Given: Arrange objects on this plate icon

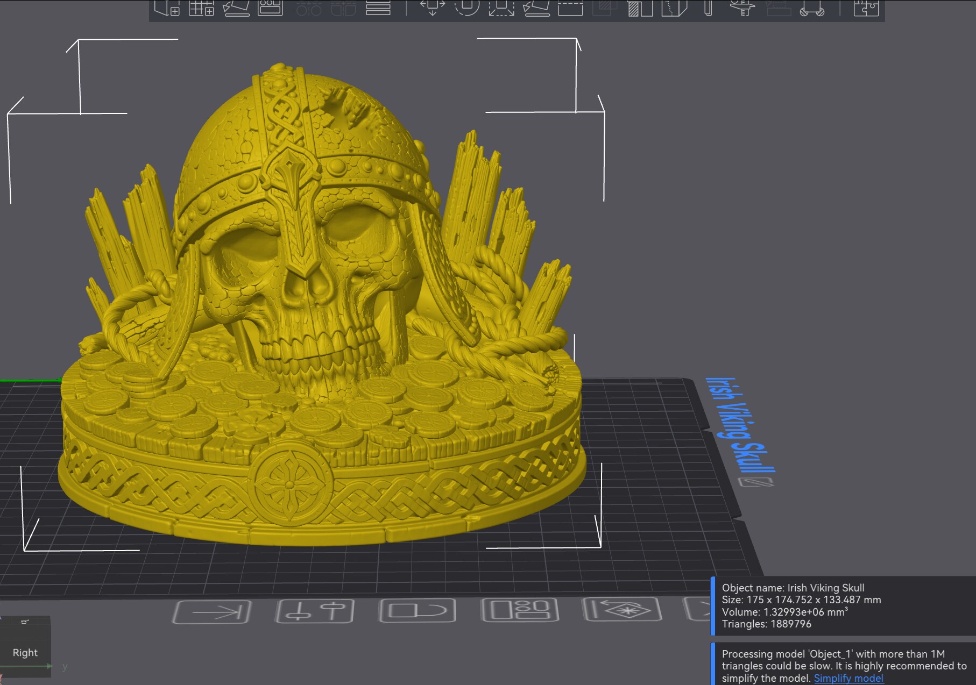Looking at the screenshot, I should [x=520, y=610].
